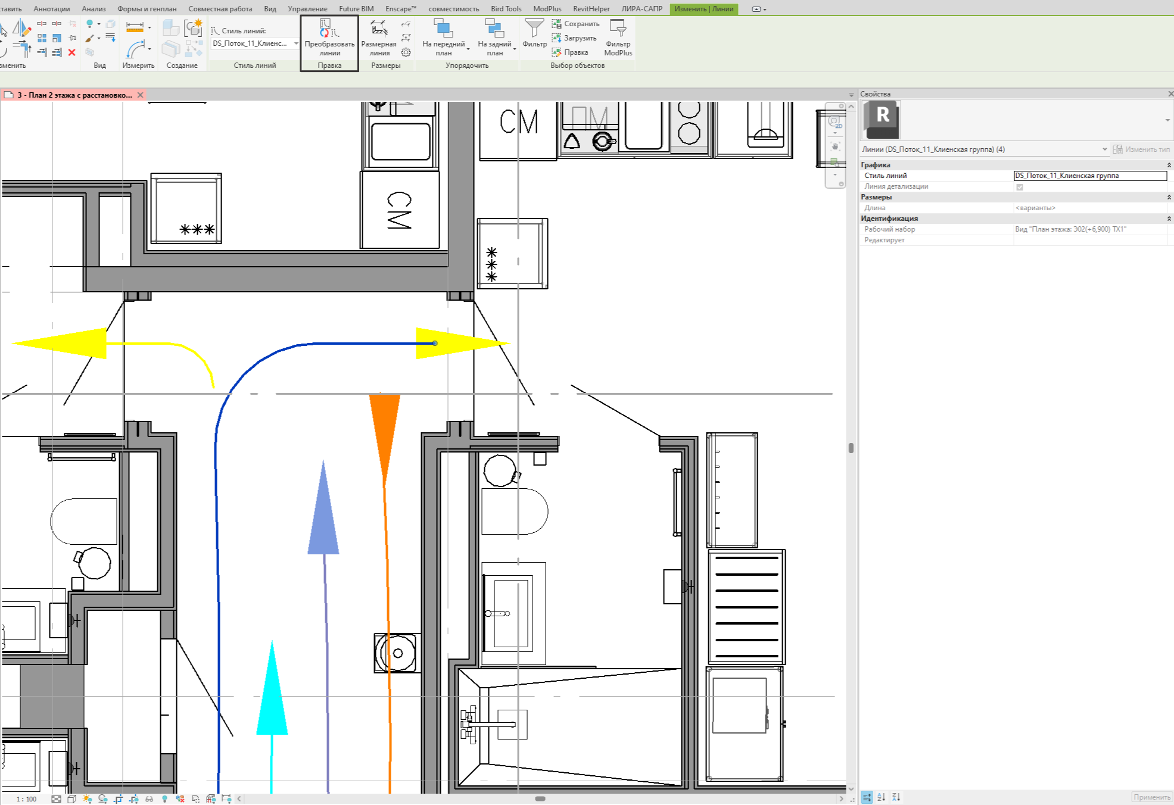Click the Стиль линий property field
The height and width of the screenshot is (805, 1174).
1089,176
